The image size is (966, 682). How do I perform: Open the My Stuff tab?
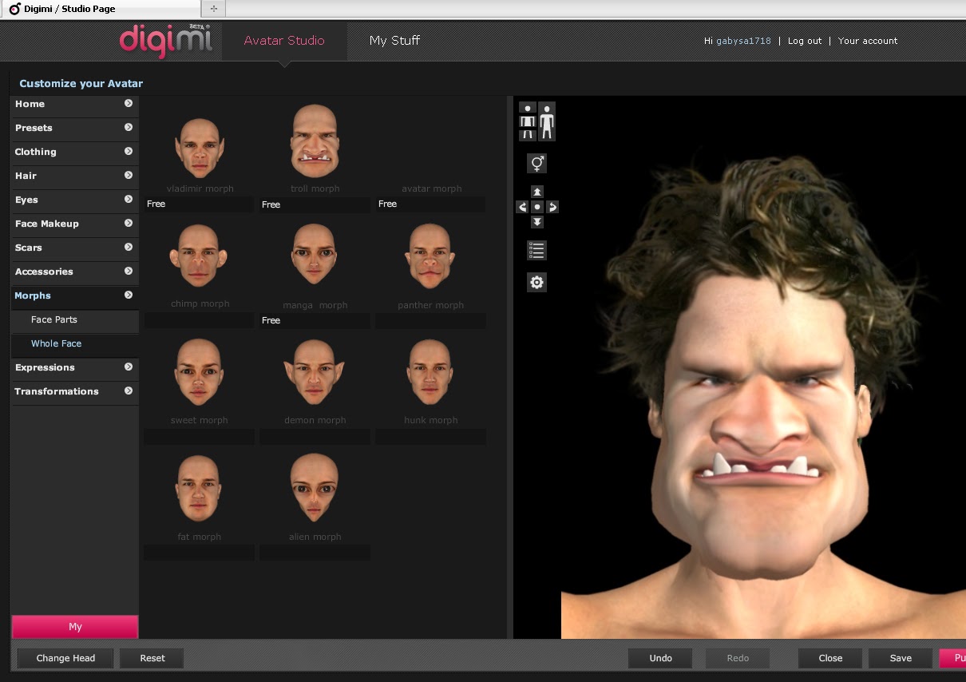coord(394,41)
